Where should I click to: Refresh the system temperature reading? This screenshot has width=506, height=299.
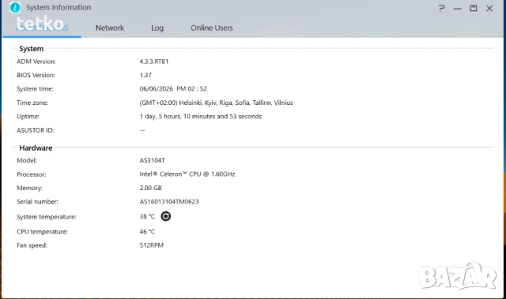[x=165, y=216]
